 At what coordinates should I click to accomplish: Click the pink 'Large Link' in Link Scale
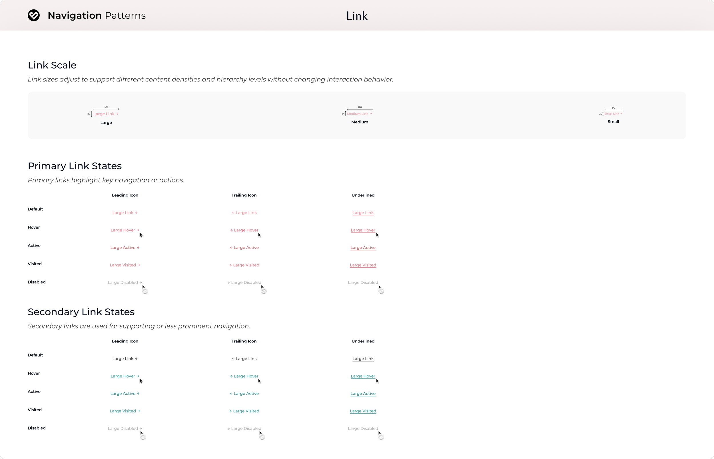[x=104, y=114]
